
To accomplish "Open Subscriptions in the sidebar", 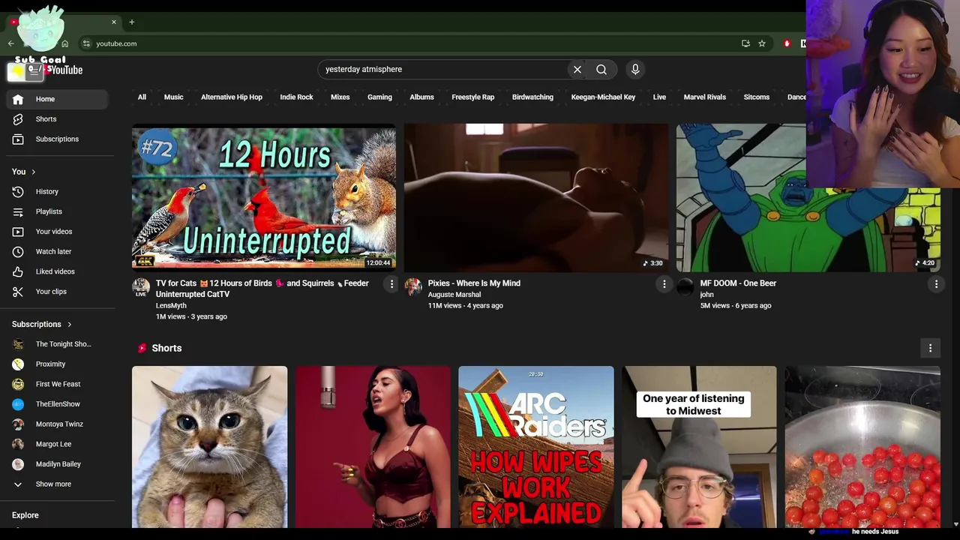I will coord(58,139).
